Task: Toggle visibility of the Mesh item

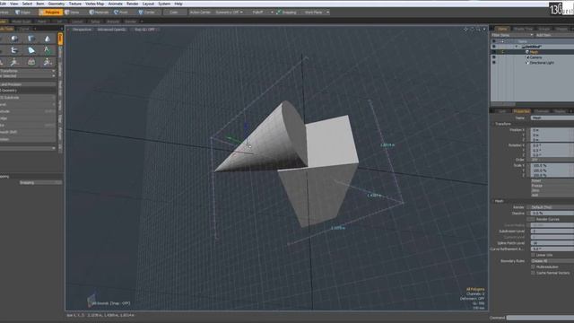Action: tap(494, 52)
